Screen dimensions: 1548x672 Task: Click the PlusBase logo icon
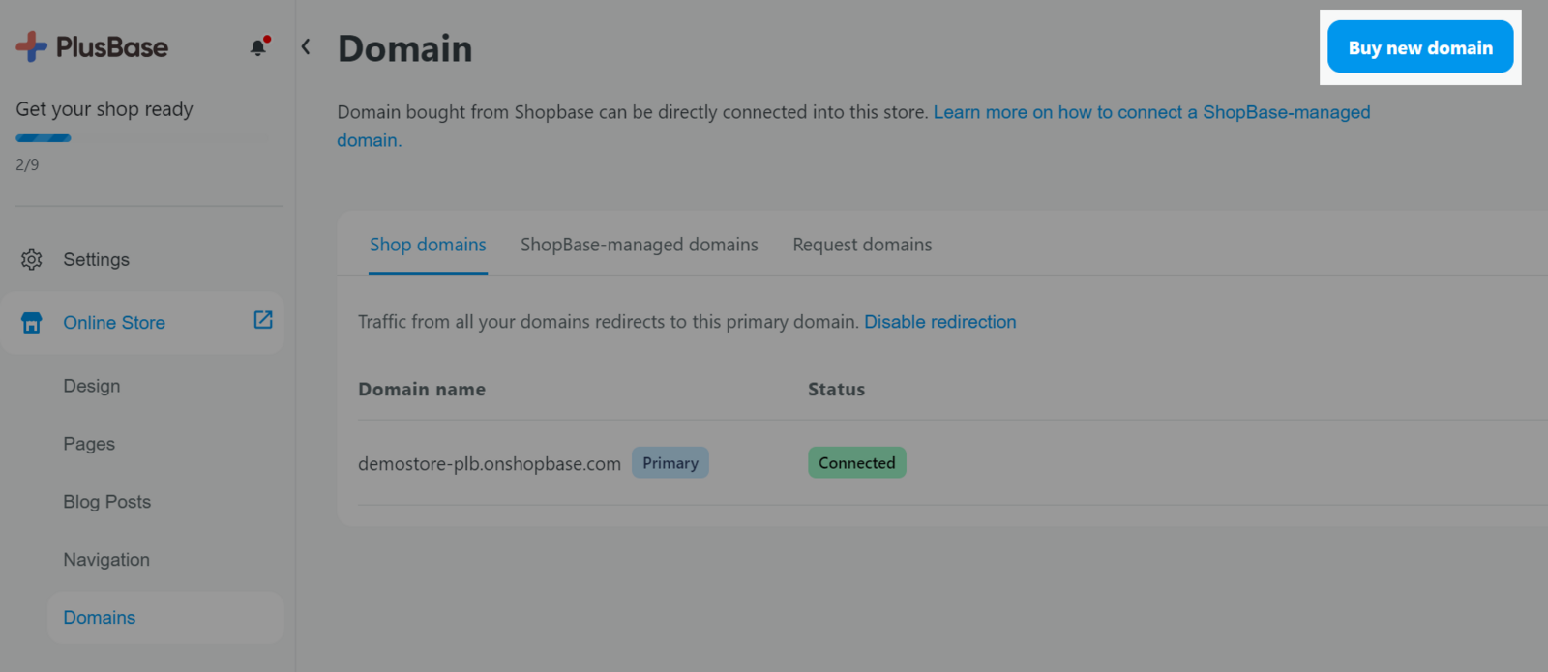(32, 46)
